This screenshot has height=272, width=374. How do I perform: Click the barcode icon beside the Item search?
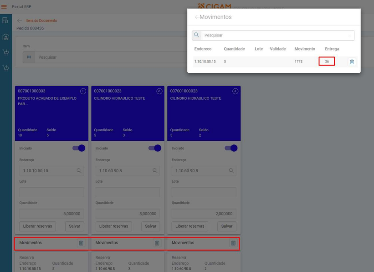pyautogui.click(x=29, y=57)
